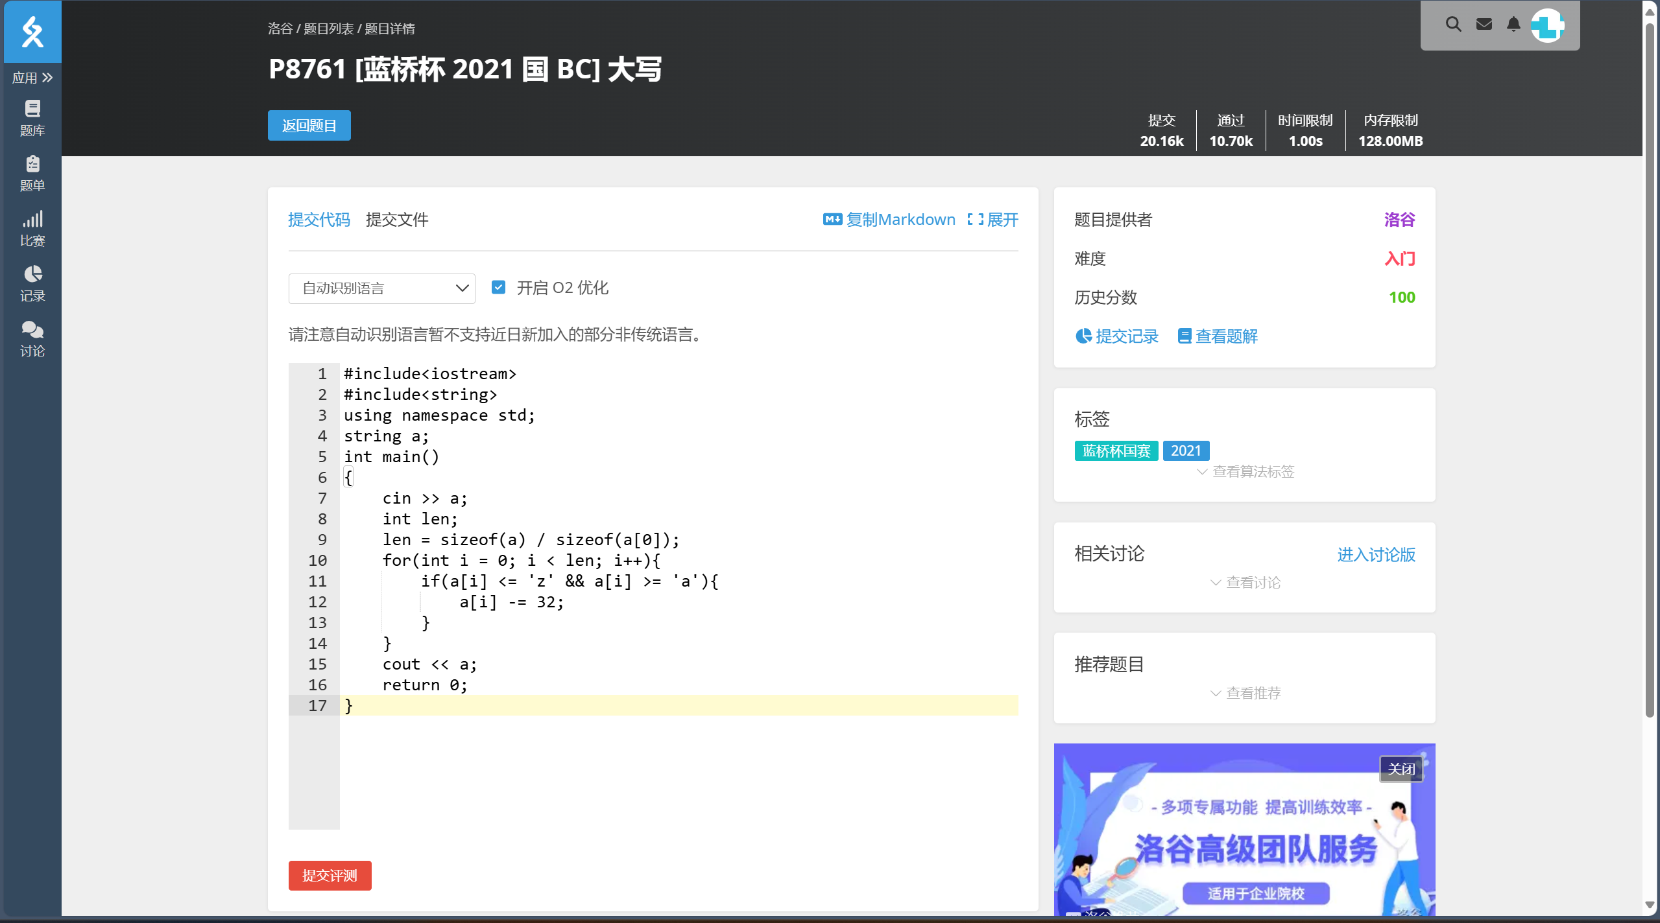
Task: Expand 查看讨论 related discussions
Action: coord(1245,583)
